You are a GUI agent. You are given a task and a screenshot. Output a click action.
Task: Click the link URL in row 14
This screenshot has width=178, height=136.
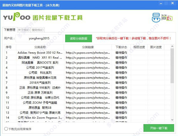[x=88, y=118]
